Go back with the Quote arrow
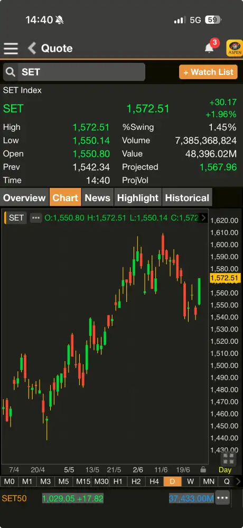This screenshot has width=243, height=528. (32, 48)
